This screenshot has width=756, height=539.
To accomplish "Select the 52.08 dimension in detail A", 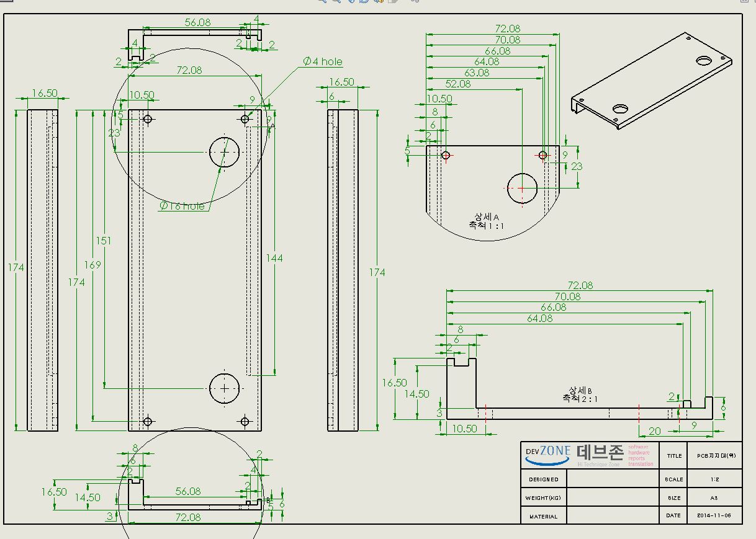I will (x=458, y=84).
